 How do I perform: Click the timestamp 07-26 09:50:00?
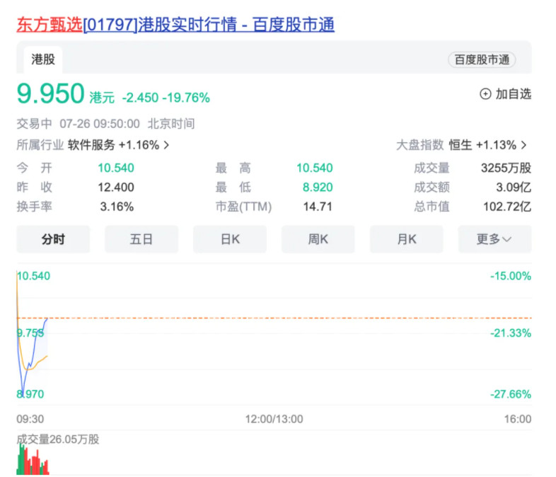click(x=100, y=124)
